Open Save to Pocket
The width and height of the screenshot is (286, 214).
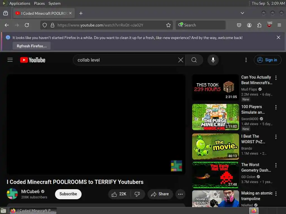click(239, 25)
